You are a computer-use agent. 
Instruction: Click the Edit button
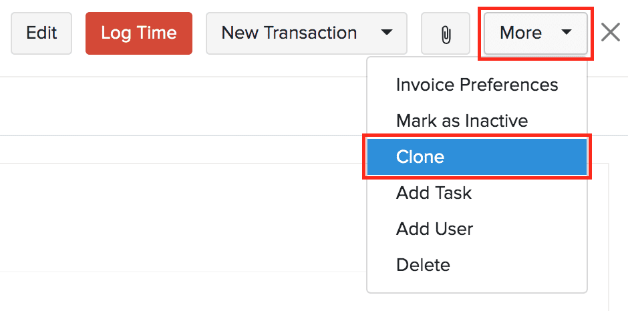coord(41,33)
